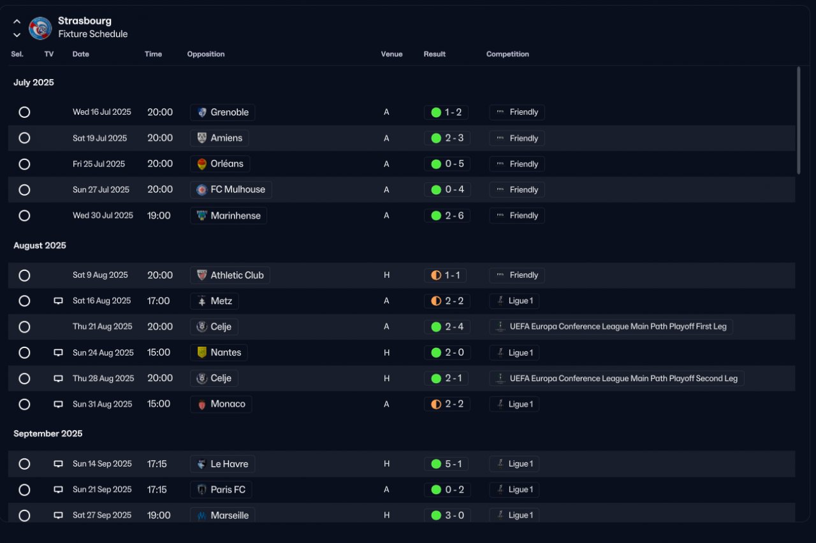Click the down chevron next to Fixture Schedule

point(17,34)
